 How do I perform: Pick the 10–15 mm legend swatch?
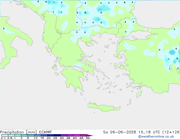click(x=37, y=135)
